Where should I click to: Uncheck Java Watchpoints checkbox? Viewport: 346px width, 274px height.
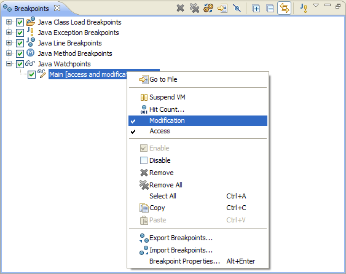point(20,64)
